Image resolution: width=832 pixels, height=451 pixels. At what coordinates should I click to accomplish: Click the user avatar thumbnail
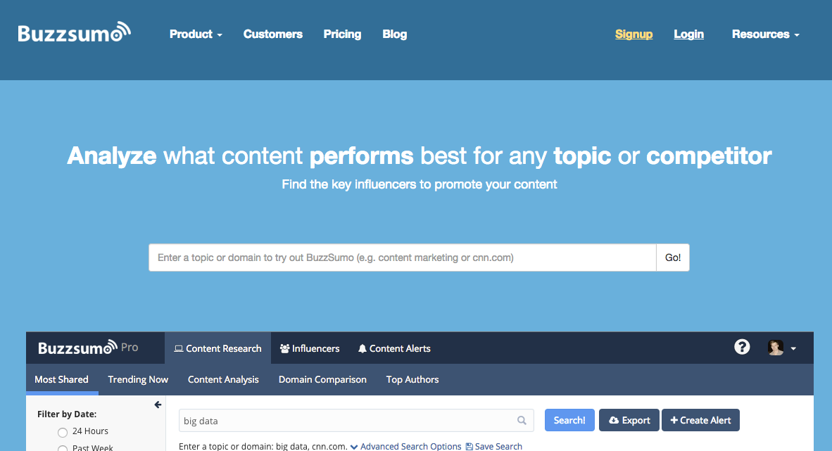click(776, 348)
